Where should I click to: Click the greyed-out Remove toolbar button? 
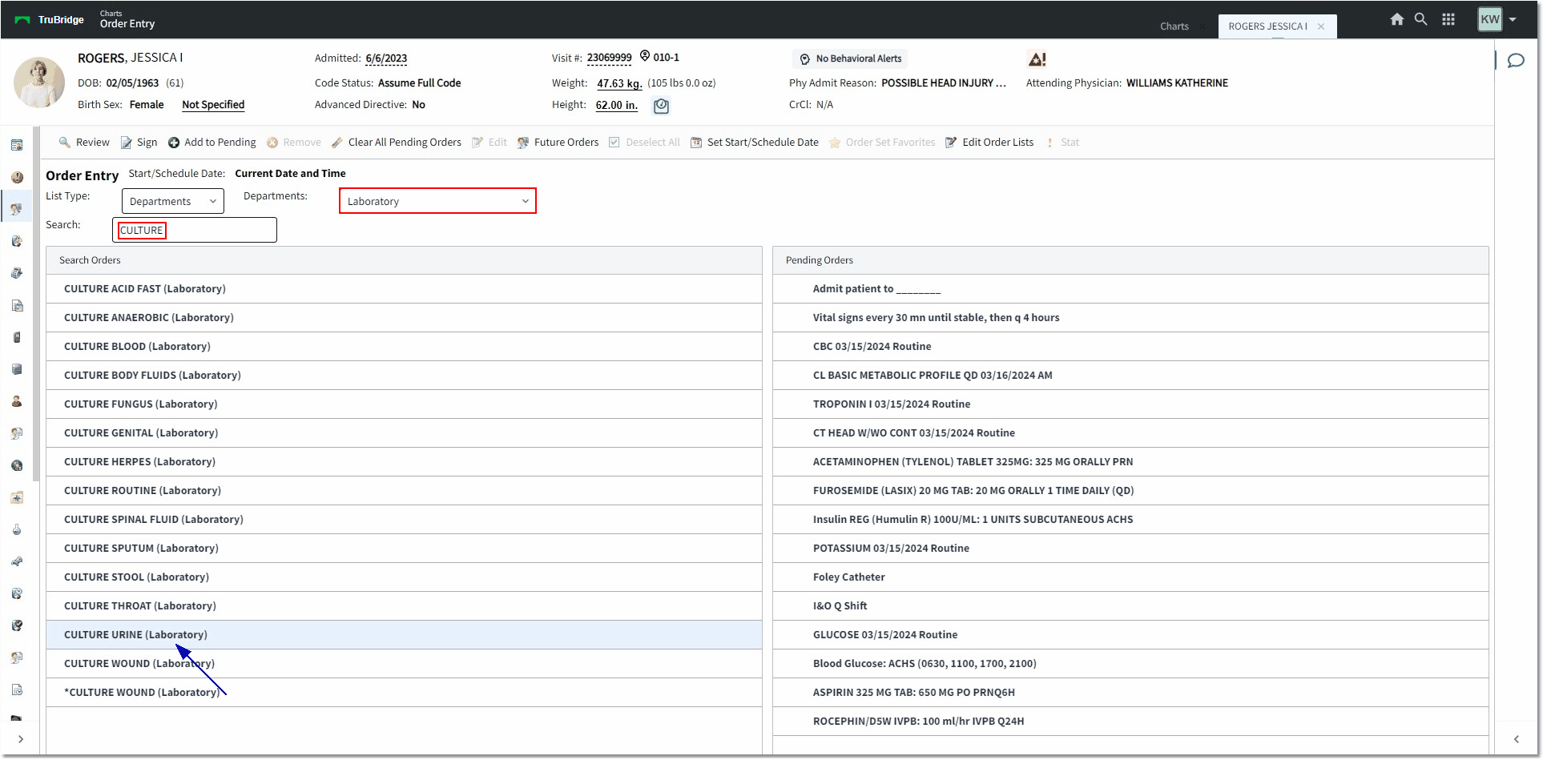[294, 143]
